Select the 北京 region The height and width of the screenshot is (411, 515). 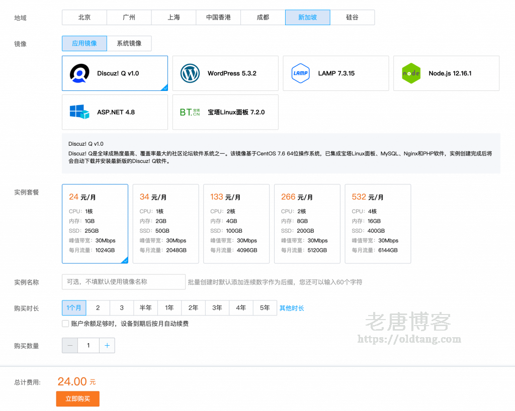click(84, 17)
